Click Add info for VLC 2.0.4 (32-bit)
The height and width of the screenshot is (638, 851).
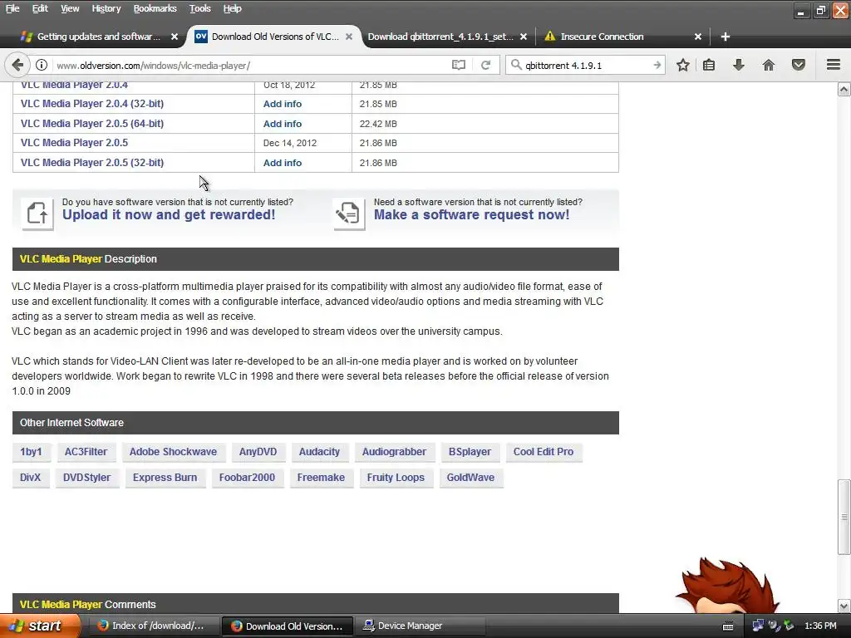coord(283,104)
